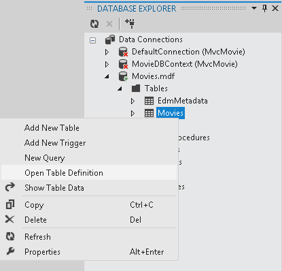Screen dimensions: 282x271
Task: Expand the DefaultConnection (MvcMovie) node
Action: (x=107, y=52)
